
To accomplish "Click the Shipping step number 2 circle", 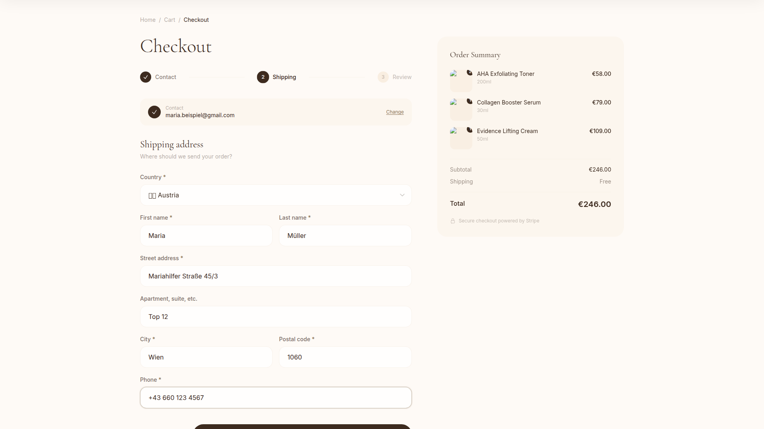I will (x=263, y=77).
